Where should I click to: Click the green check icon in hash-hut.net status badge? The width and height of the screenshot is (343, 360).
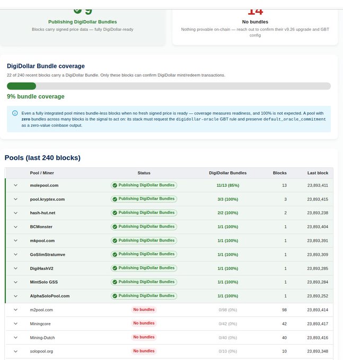(x=115, y=213)
